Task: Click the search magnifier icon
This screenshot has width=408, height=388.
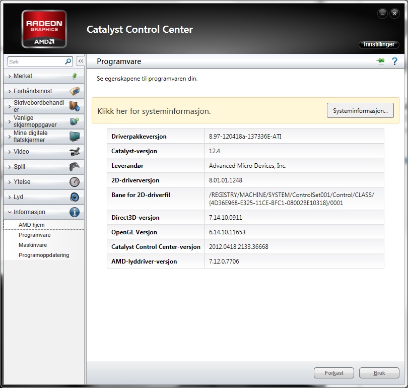Action: [x=68, y=61]
